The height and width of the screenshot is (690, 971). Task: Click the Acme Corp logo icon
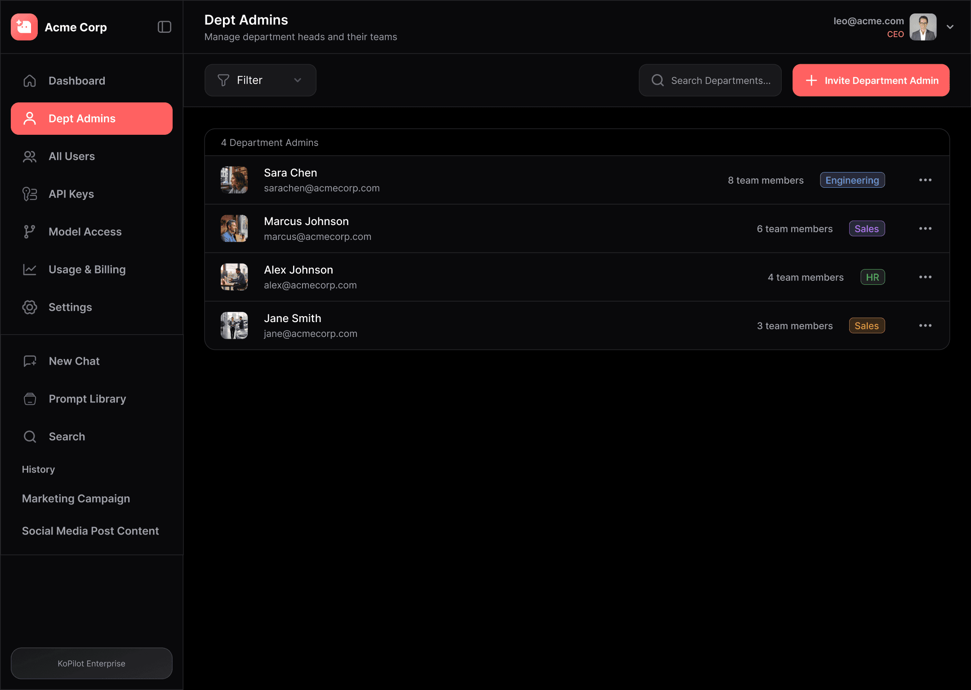click(x=24, y=27)
